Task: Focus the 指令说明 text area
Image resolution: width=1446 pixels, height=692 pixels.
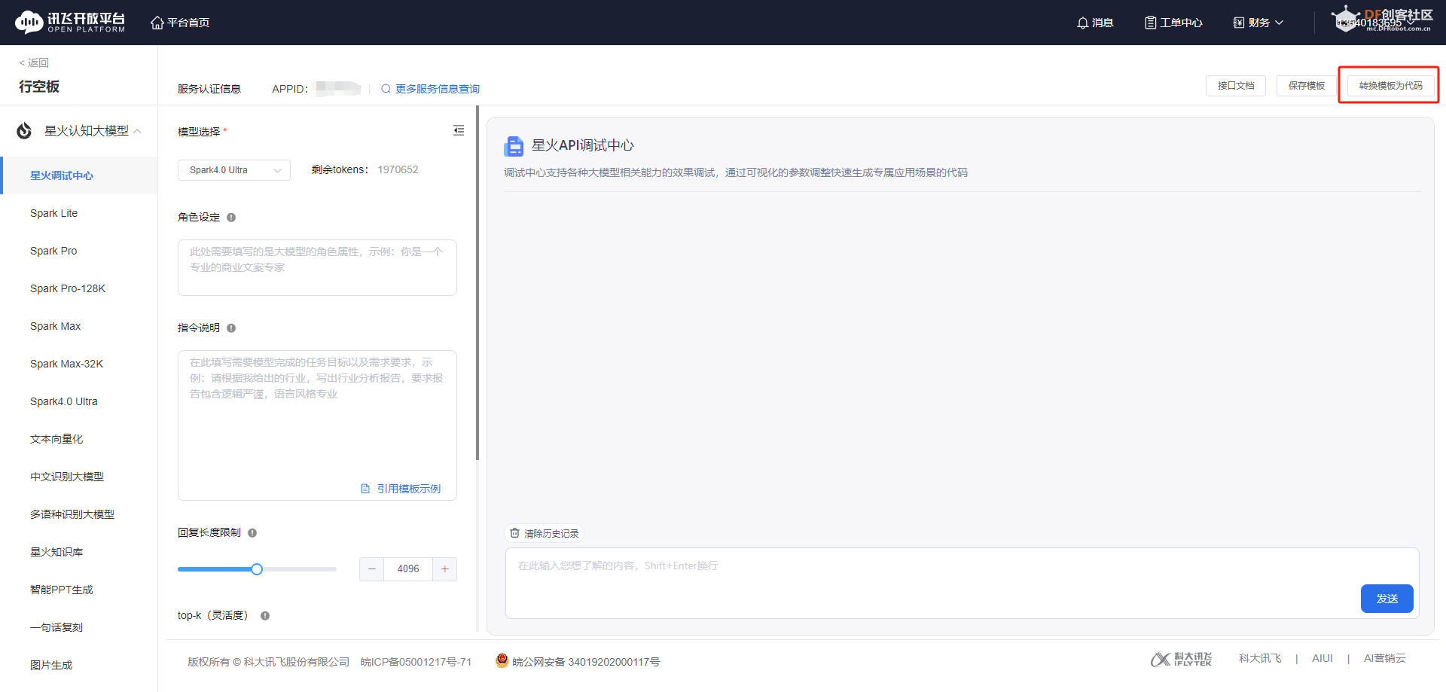Action: pyautogui.click(x=317, y=425)
